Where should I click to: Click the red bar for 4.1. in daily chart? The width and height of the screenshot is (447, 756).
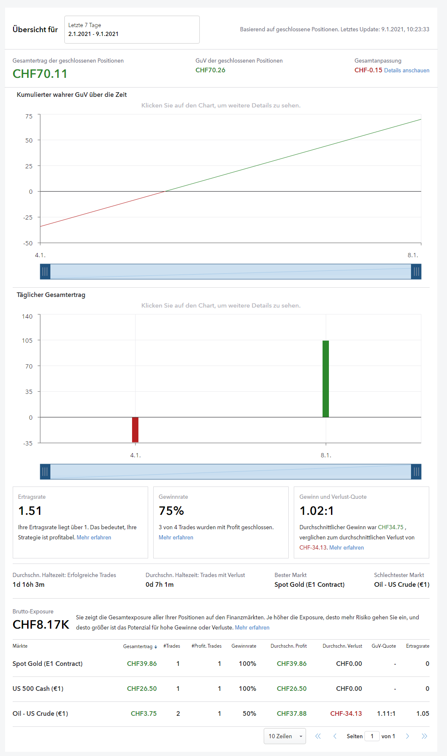[135, 429]
